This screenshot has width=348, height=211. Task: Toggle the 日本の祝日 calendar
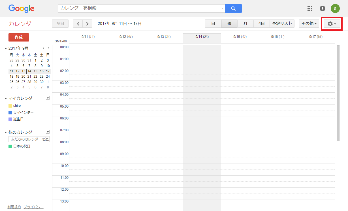pyautogui.click(x=21, y=146)
